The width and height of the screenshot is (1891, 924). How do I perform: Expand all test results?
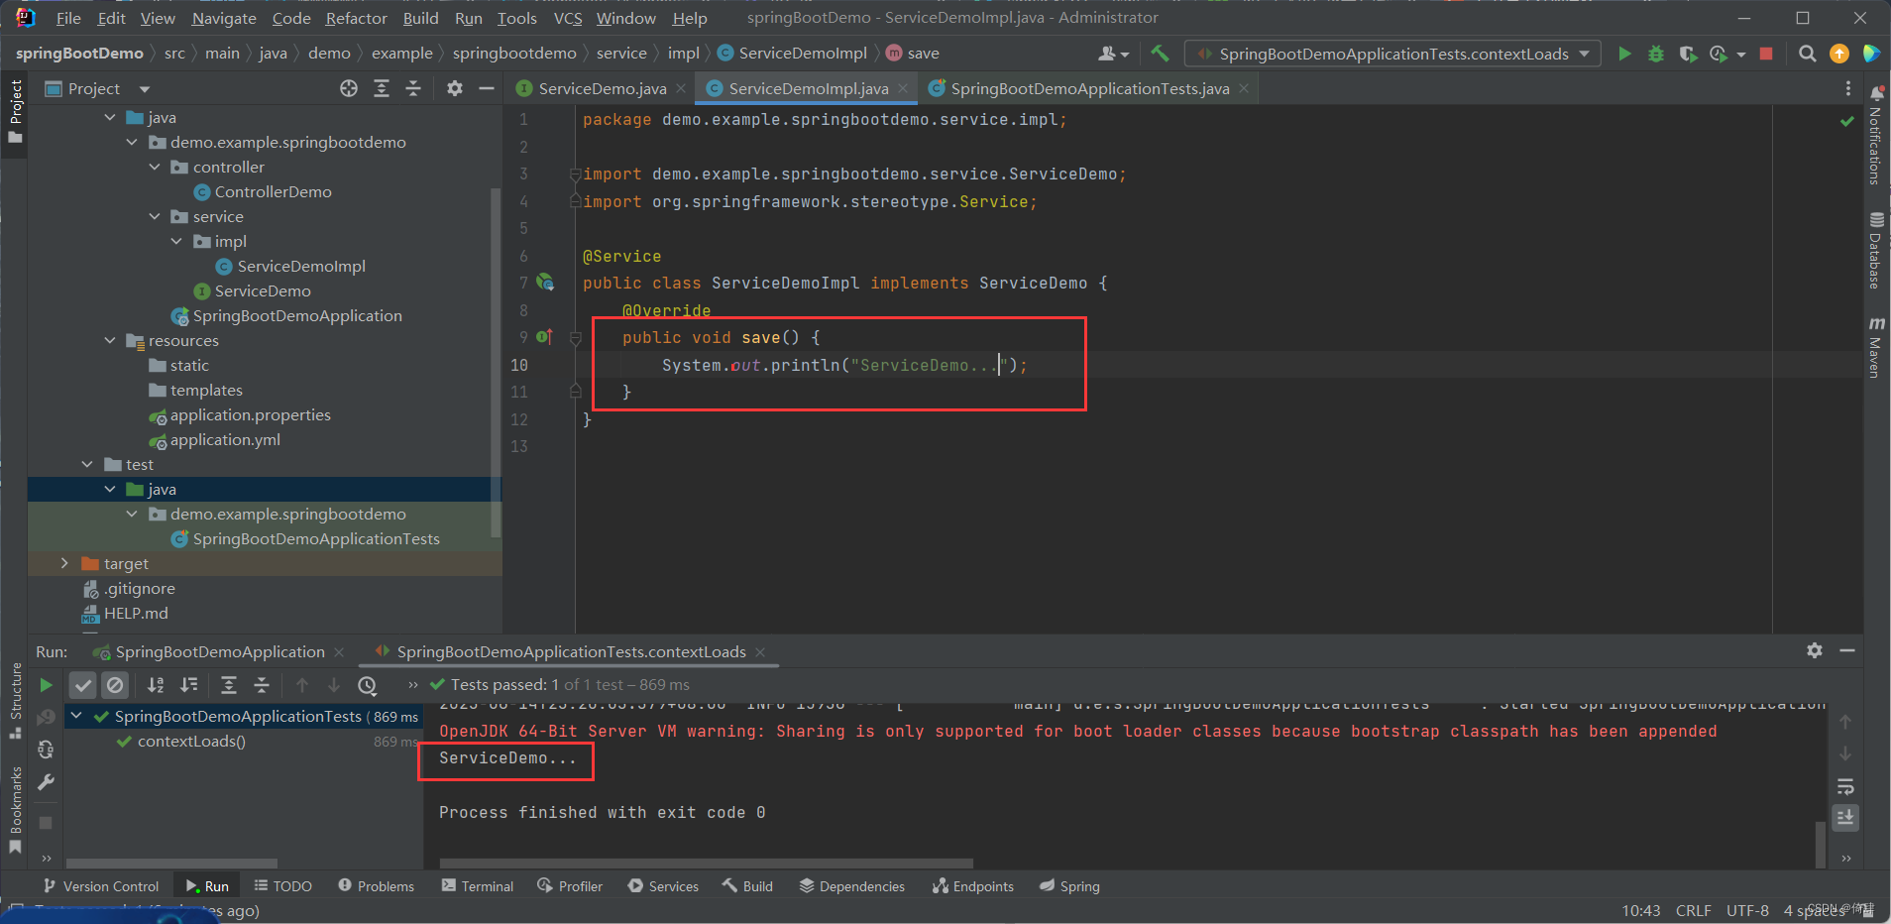tap(229, 685)
